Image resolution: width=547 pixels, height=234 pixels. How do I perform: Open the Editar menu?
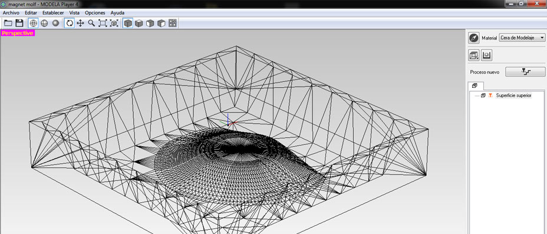pos(31,12)
